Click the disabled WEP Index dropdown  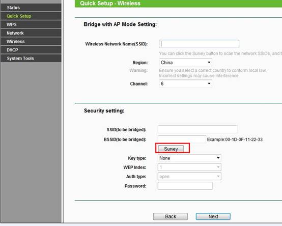(x=189, y=167)
